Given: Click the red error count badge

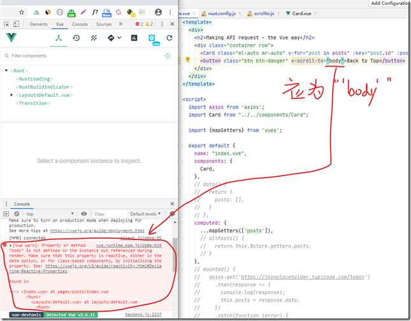Looking at the screenshot, I should tap(139, 24).
